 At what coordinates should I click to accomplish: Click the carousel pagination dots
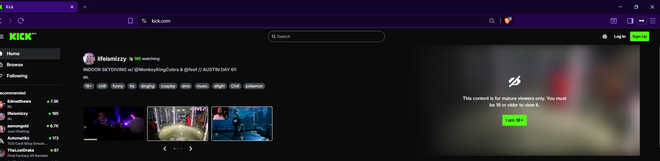(x=178, y=149)
